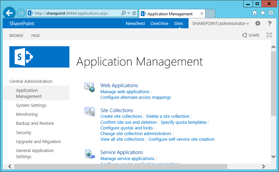279x172 pixels.
Task: Click the browser forward arrow button
Action: pos(21,13)
